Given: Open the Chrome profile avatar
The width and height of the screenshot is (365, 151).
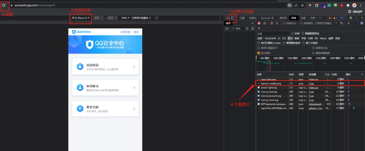Looking at the screenshot, I should (x=354, y=5).
